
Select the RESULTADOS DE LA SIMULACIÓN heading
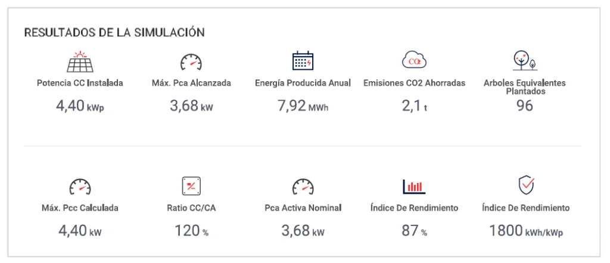click(114, 32)
